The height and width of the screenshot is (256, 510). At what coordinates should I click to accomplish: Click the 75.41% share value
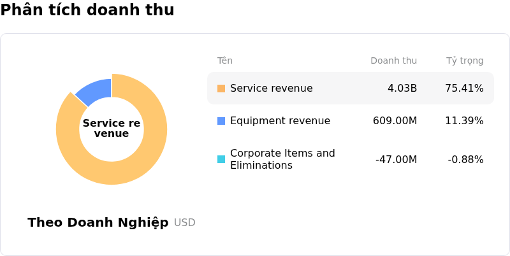[464, 89]
